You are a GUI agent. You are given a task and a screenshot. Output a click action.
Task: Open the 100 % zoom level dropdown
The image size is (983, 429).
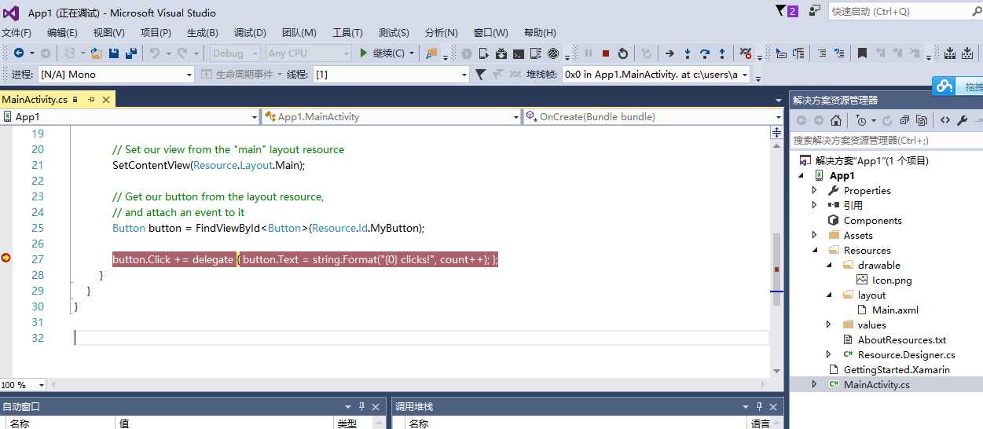coord(24,385)
